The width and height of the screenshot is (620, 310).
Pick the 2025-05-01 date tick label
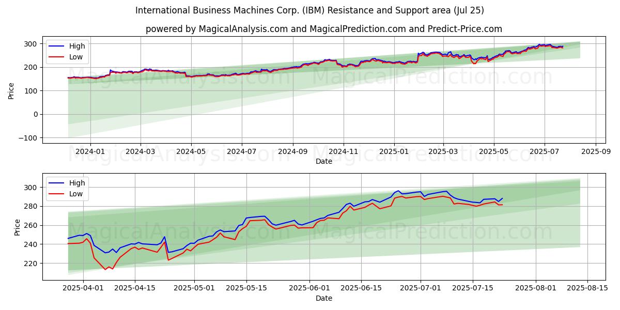coord(194,288)
